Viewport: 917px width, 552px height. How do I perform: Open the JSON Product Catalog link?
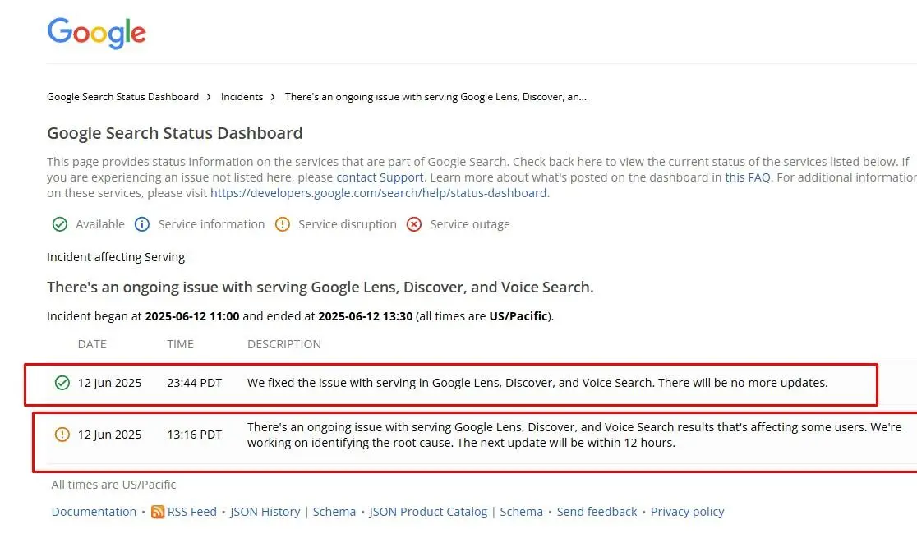tap(428, 512)
